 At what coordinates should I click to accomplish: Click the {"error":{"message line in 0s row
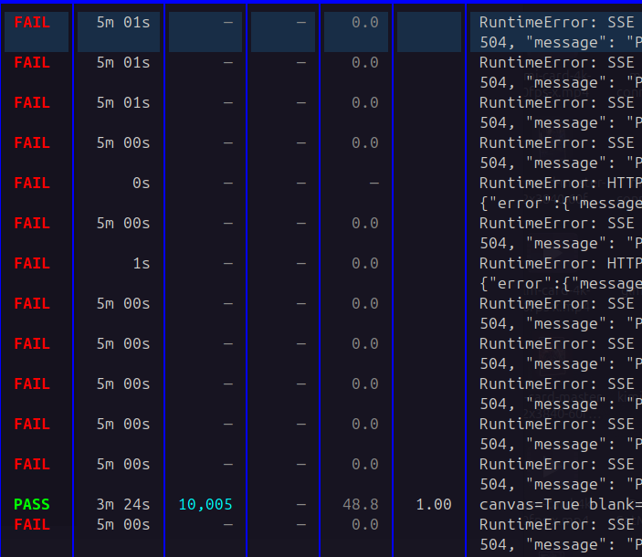point(561,203)
